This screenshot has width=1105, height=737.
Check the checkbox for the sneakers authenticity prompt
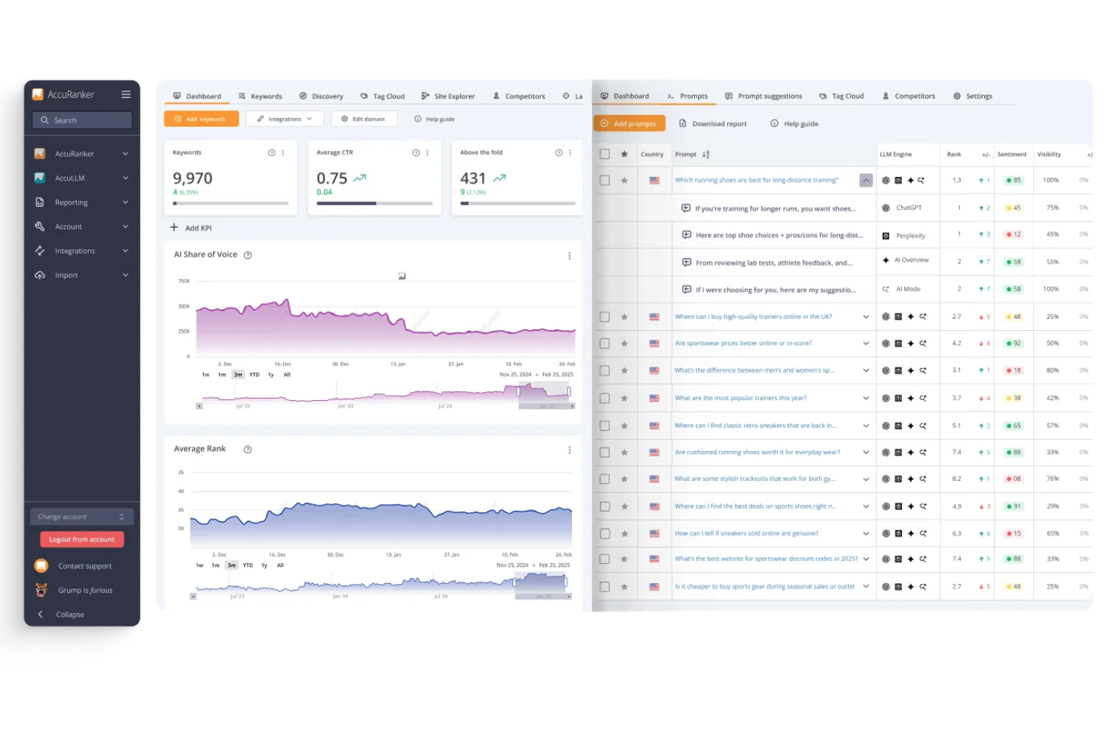pyautogui.click(x=604, y=533)
